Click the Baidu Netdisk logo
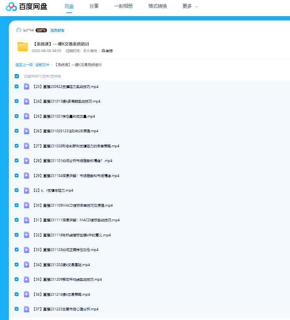290x320 pixels. [26, 7]
